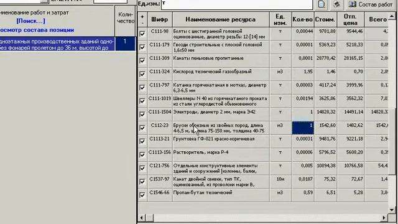398x224 pixels.
Task: Toggle the checkbox for row С111-309
Action: pos(142,61)
